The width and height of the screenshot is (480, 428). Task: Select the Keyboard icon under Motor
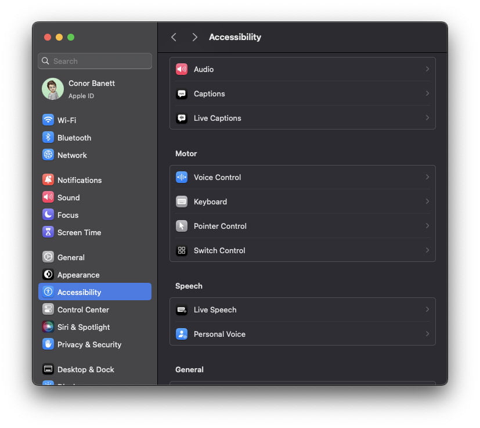coord(182,202)
